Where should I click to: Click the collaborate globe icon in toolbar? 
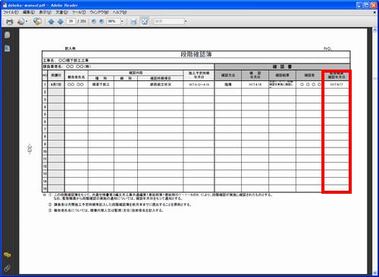[37, 21]
